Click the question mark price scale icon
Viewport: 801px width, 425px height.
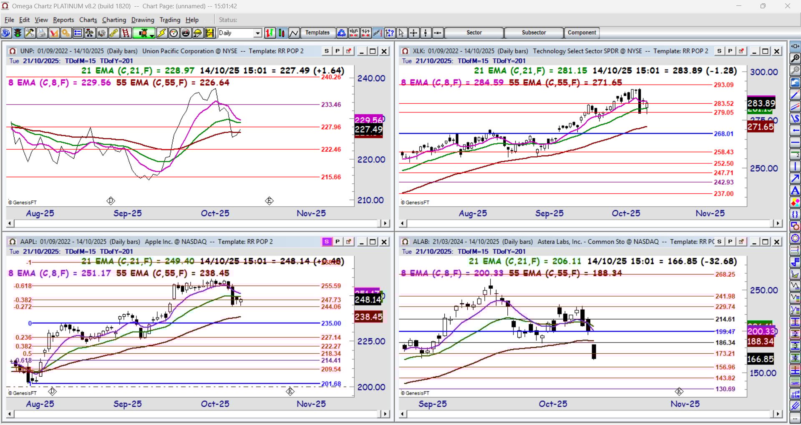(390, 33)
